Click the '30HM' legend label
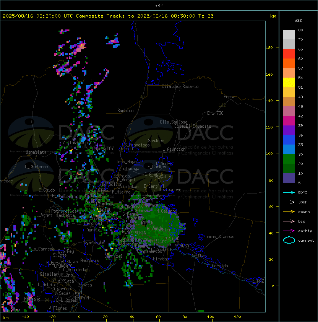 303,202
